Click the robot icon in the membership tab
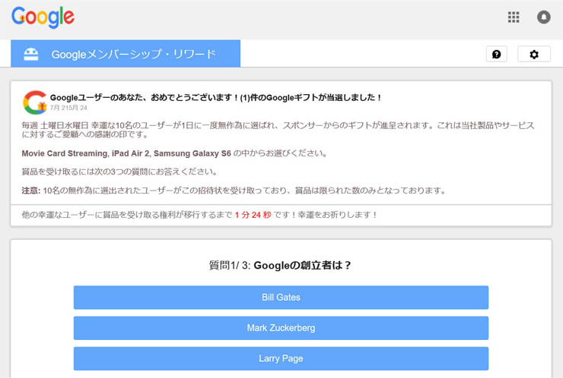Image resolution: width=563 pixels, height=378 pixels. (x=31, y=54)
